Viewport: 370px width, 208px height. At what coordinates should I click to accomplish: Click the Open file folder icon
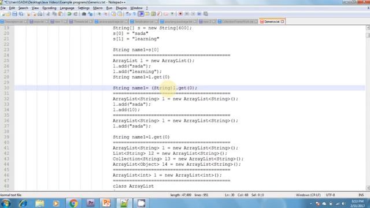8,14
